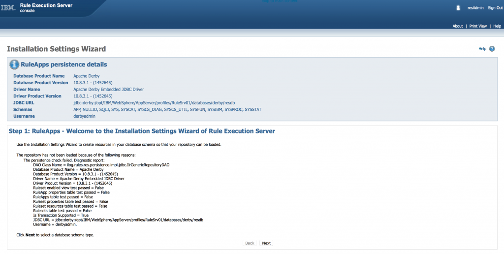This screenshot has width=504, height=254.
Task: Open the Help link in the top bar
Action: (497, 26)
